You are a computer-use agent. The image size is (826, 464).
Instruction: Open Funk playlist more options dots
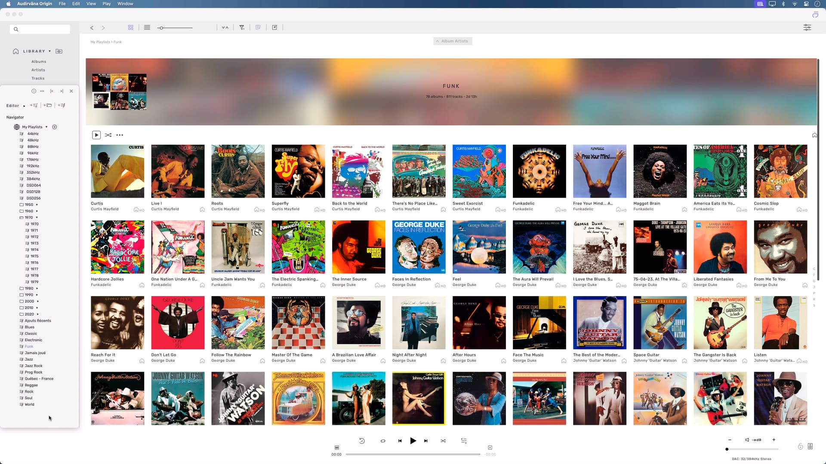[120, 135]
